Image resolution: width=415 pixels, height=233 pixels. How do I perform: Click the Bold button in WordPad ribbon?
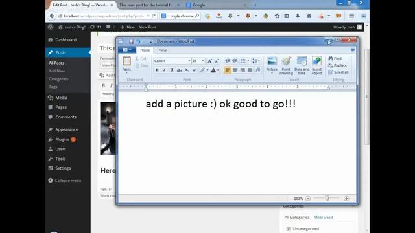157,70
